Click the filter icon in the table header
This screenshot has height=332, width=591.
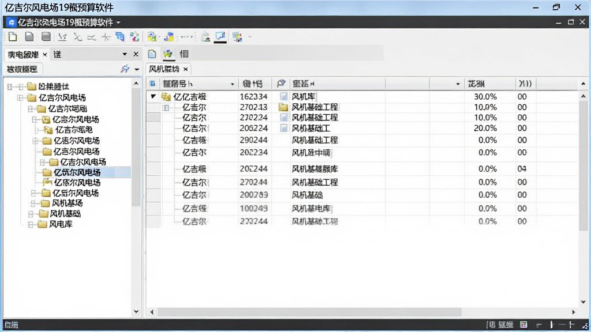(x=281, y=84)
